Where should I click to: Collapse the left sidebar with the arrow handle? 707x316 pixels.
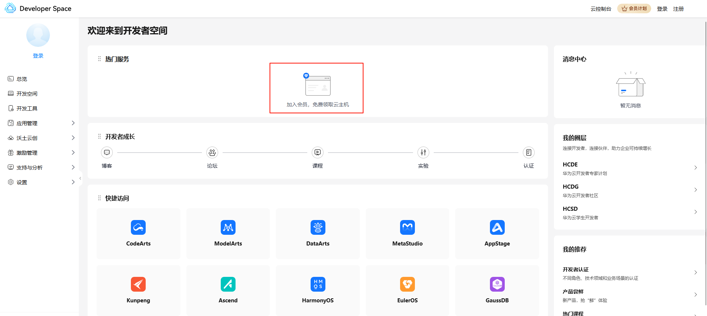tap(80, 178)
